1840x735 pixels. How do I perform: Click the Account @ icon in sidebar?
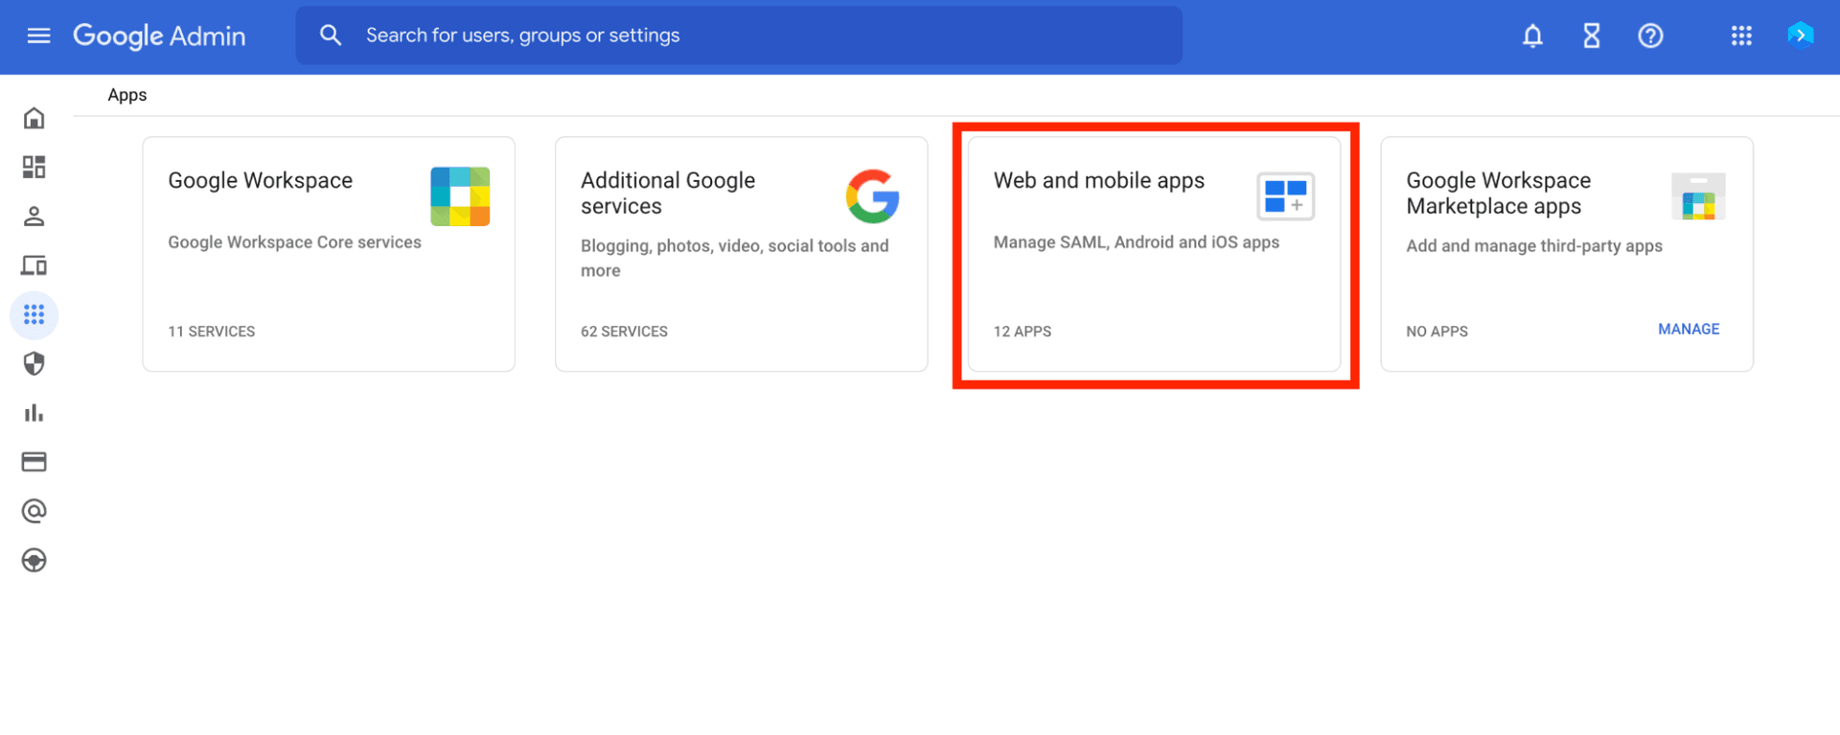click(x=34, y=511)
